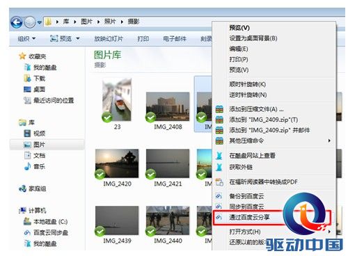The width and height of the screenshot is (348, 256).
Task: Click the green sync check on IMG_2420
Action: pos(100,174)
